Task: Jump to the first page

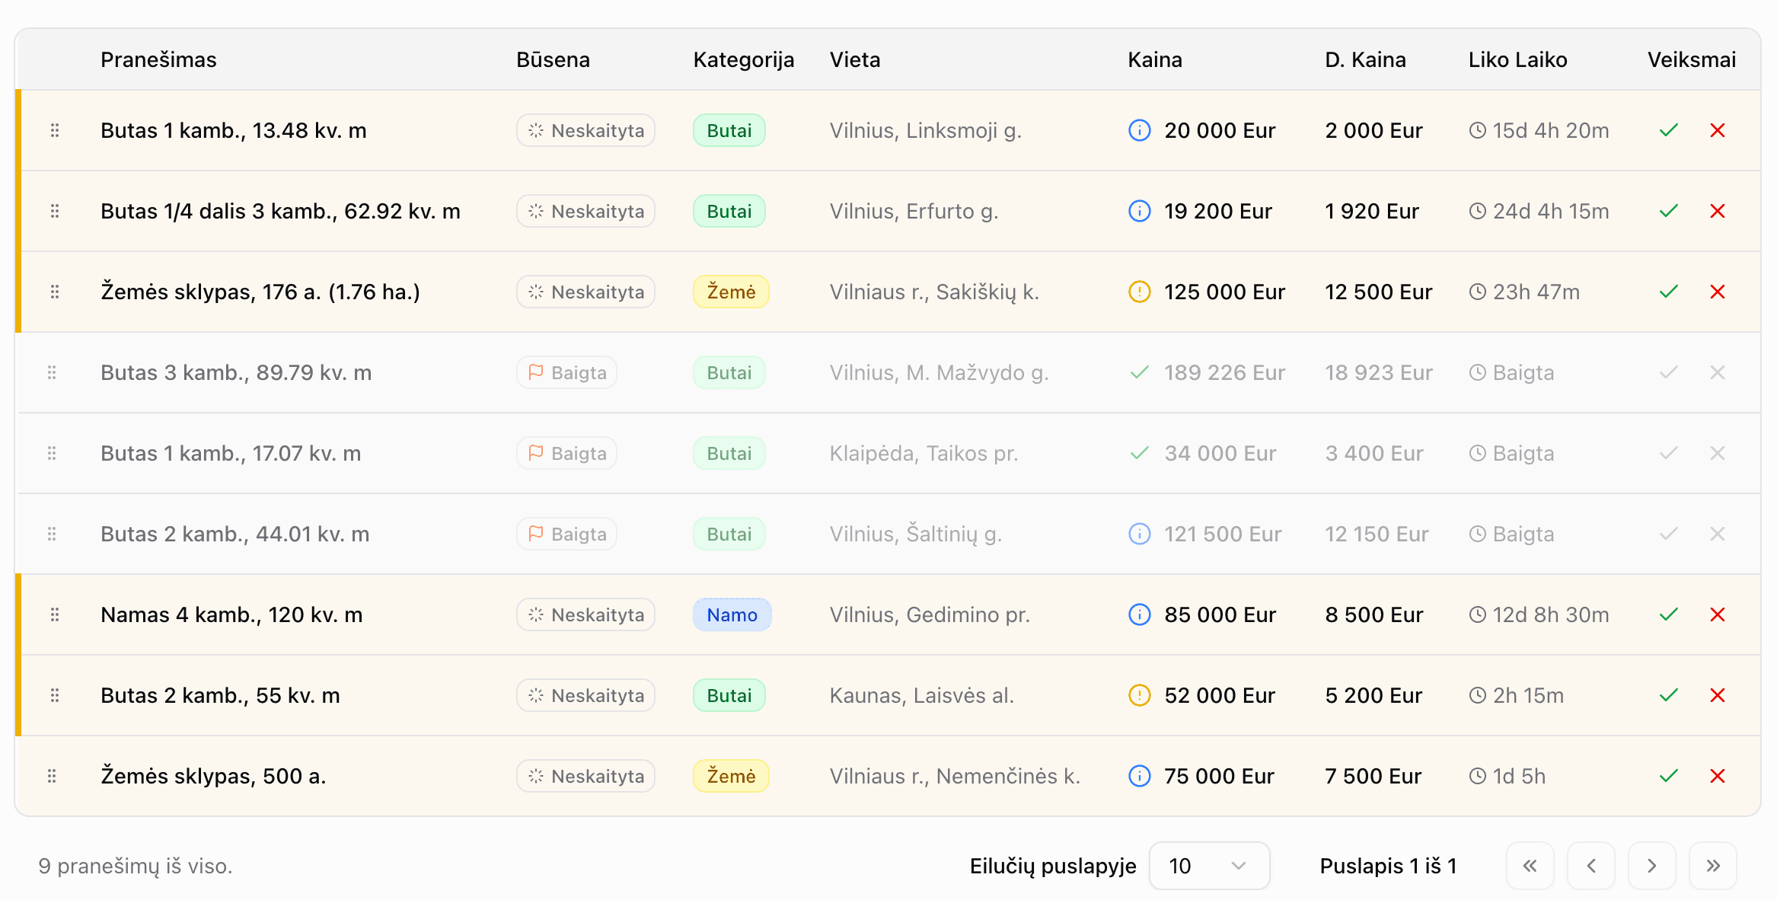Action: click(1530, 866)
